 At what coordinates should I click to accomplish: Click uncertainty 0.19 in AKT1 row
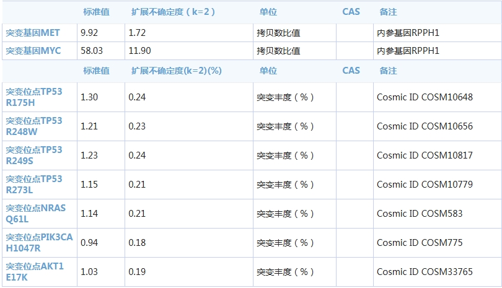coord(137,272)
